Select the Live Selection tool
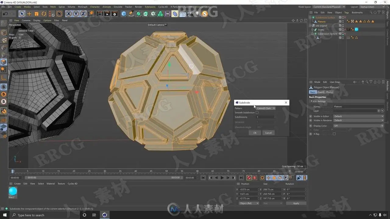 click(22, 14)
